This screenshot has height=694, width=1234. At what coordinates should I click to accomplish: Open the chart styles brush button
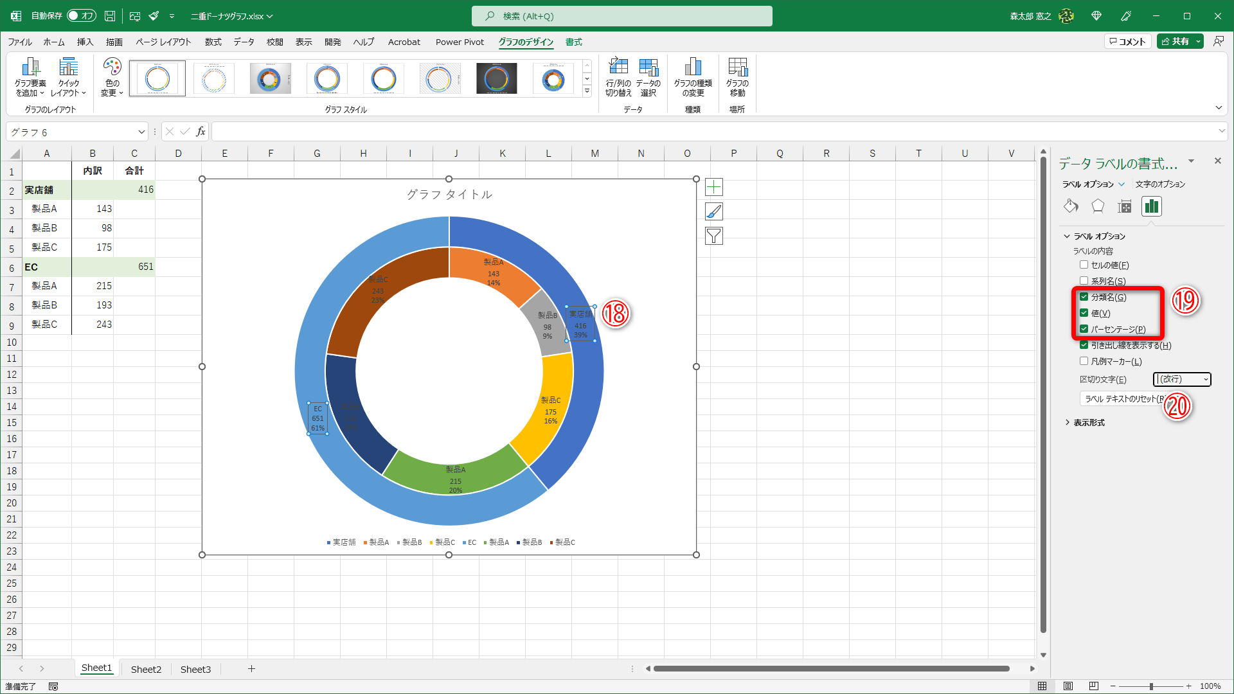click(713, 211)
